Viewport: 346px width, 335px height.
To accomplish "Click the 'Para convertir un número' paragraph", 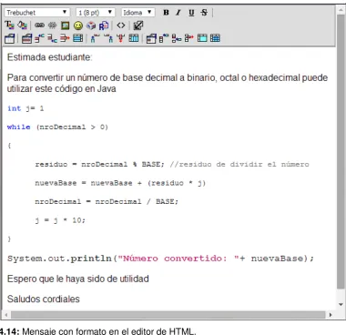I will [168, 83].
